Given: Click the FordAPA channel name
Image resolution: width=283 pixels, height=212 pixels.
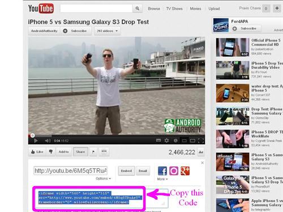Looking at the screenshot, I should pyautogui.click(x=239, y=21).
